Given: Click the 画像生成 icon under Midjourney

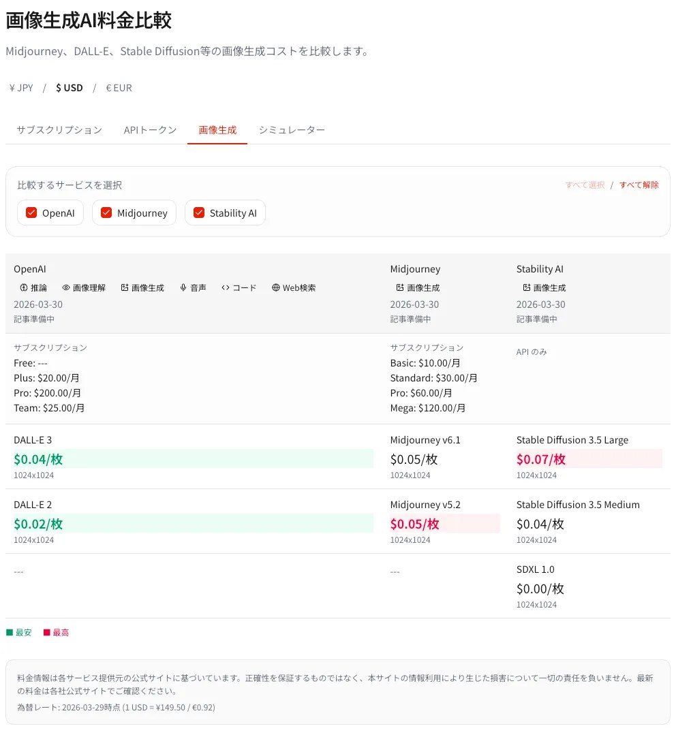Looking at the screenshot, I should click(x=400, y=287).
